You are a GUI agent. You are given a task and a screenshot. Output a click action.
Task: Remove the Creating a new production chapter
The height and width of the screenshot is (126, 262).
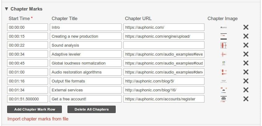(246, 36)
